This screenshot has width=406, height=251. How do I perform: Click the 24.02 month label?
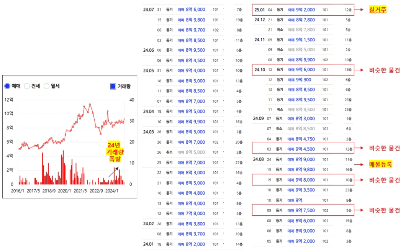point(148,223)
